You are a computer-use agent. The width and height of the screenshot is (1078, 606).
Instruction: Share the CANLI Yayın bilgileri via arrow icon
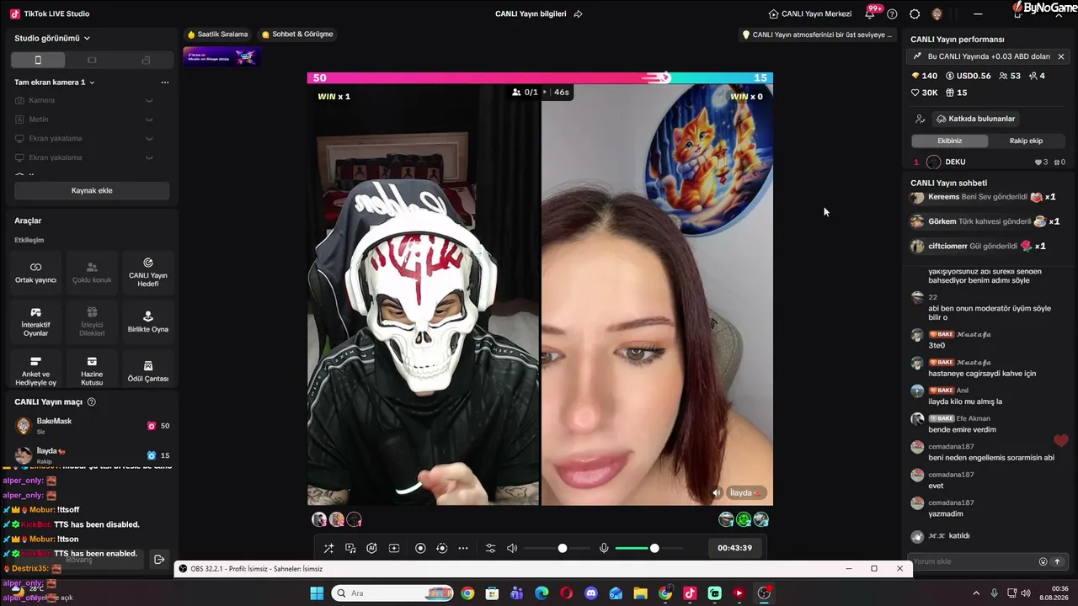578,14
